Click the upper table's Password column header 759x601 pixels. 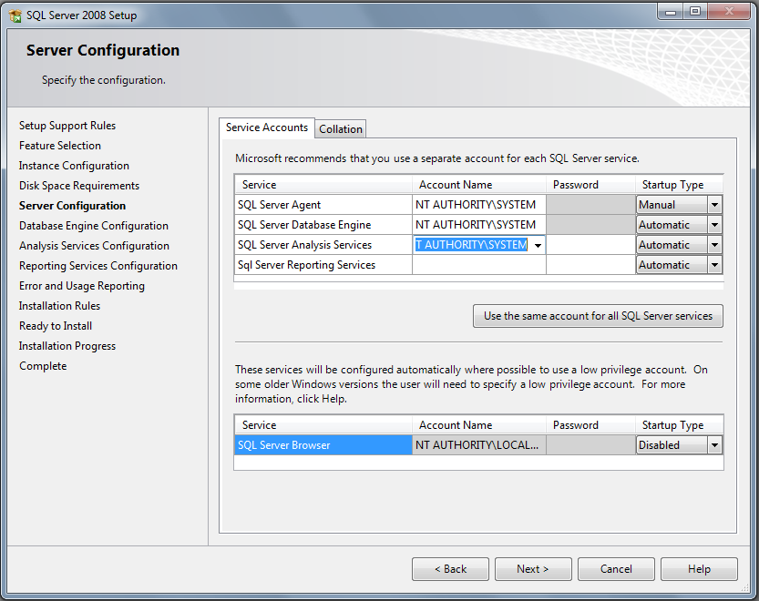coord(590,185)
